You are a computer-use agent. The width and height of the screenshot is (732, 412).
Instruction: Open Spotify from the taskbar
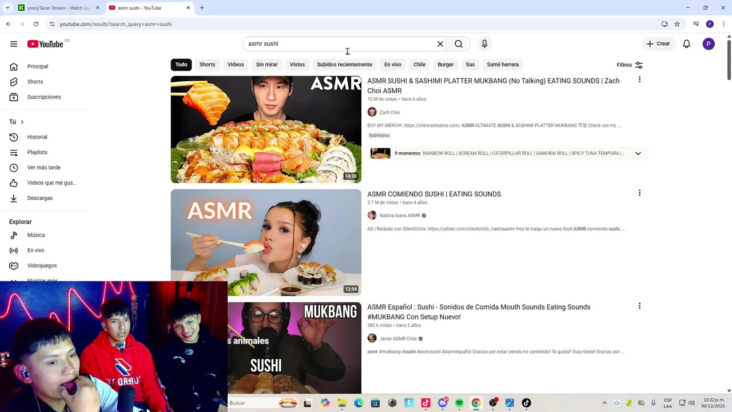coord(459,403)
